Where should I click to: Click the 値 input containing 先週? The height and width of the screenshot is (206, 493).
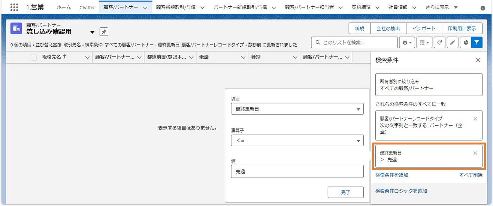(x=297, y=172)
